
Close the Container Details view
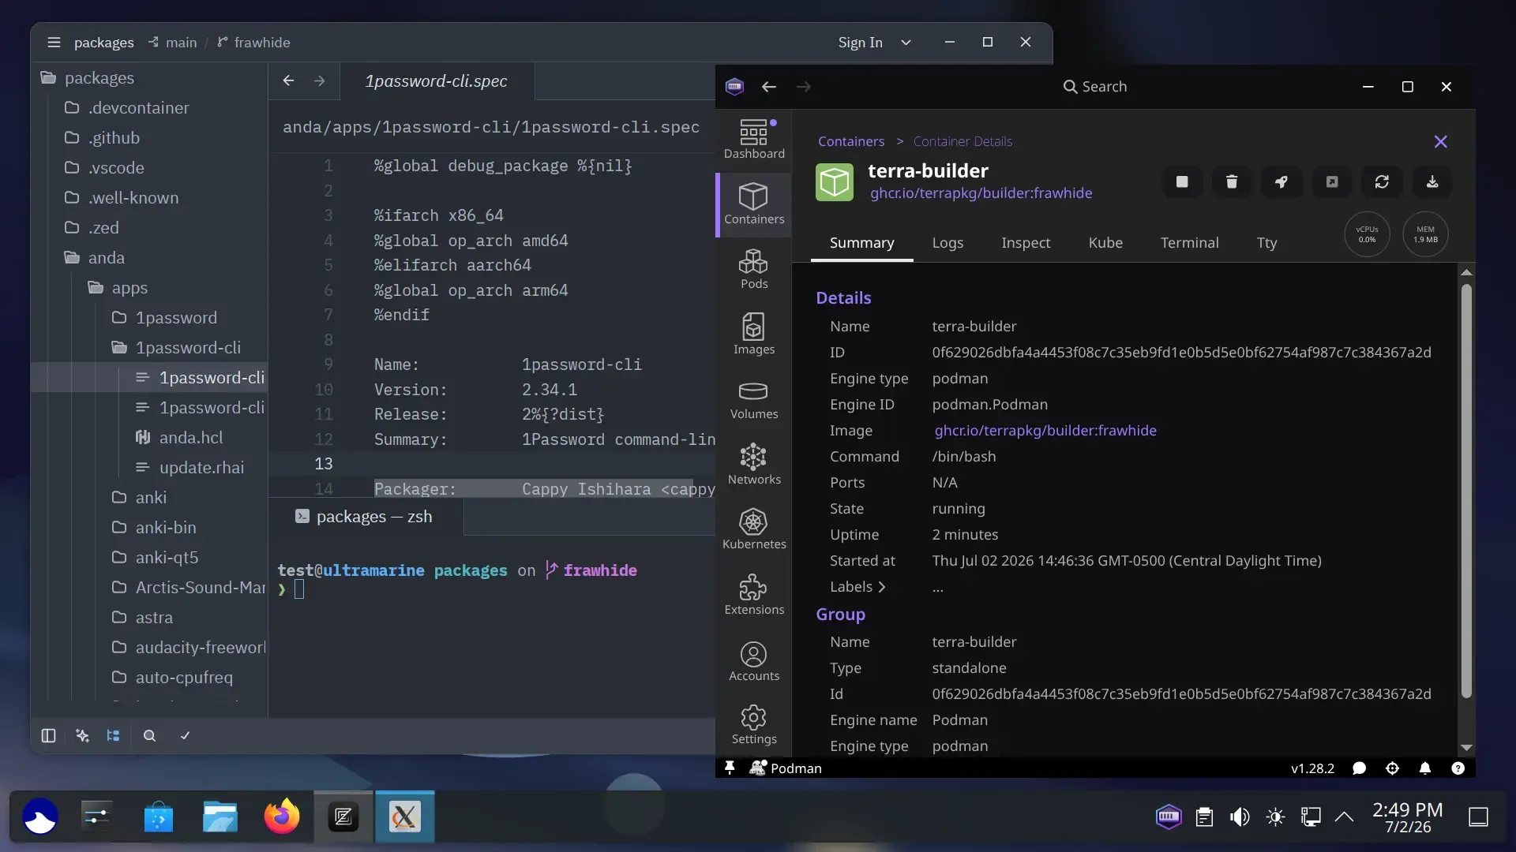coord(1440,142)
